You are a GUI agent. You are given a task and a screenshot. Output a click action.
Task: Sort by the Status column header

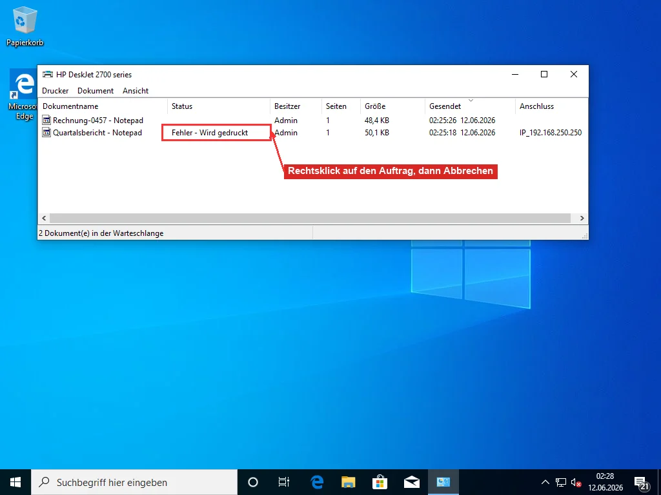pyautogui.click(x=218, y=106)
